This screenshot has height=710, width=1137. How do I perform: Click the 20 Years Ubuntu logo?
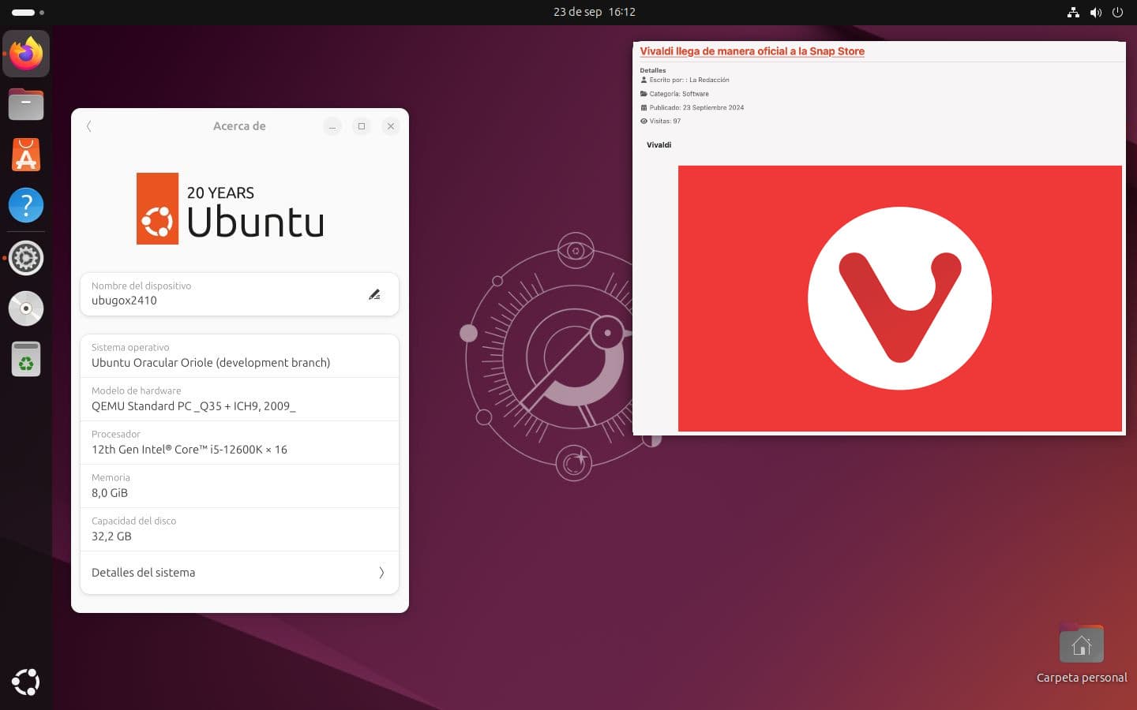coord(231,208)
